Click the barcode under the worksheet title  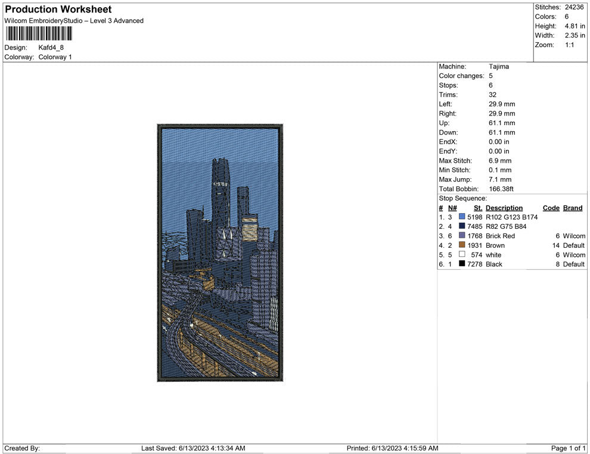[x=39, y=33]
